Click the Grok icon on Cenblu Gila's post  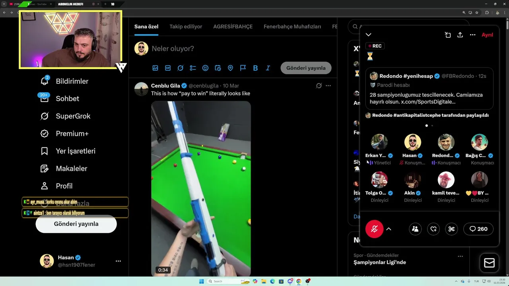click(319, 85)
